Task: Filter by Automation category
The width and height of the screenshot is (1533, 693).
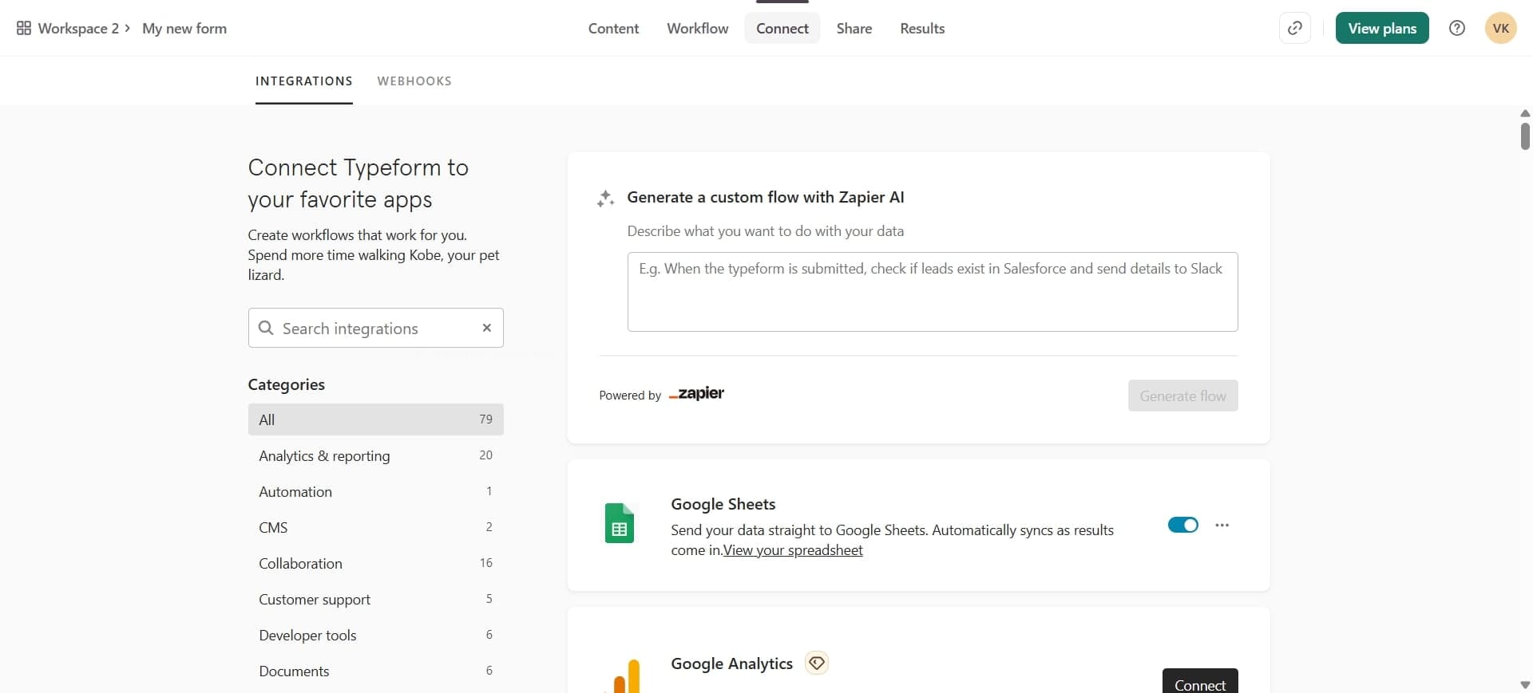Action: click(375, 491)
